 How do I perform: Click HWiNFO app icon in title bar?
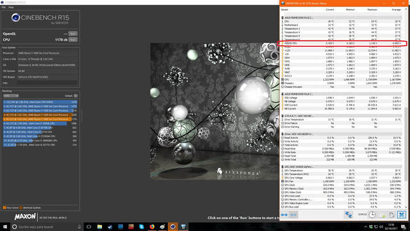(283, 3)
